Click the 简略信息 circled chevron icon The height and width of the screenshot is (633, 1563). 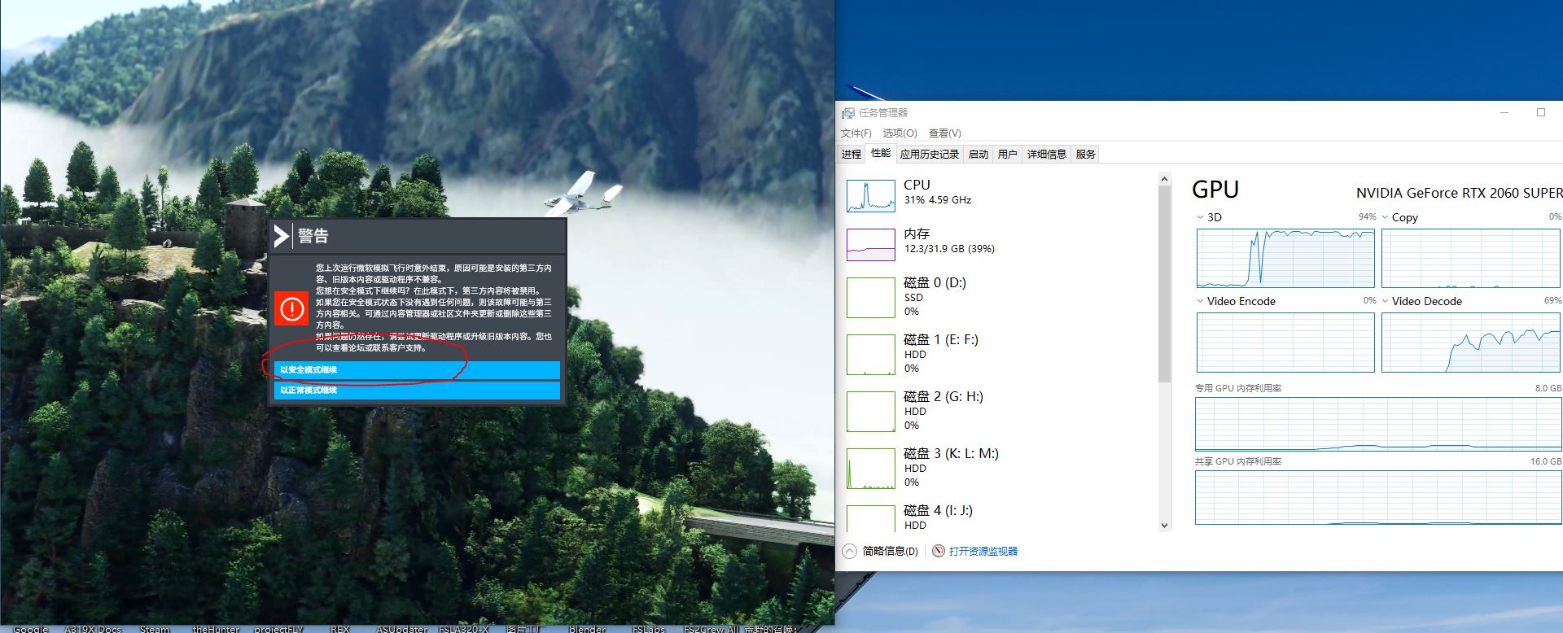(x=849, y=551)
